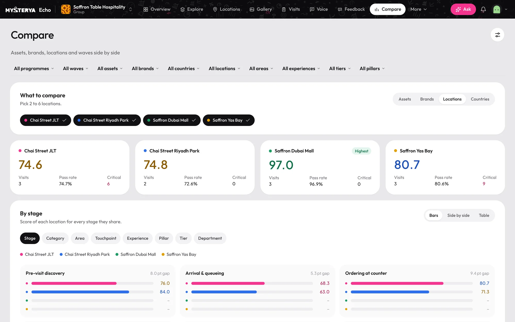
Task: Open Explore via the layers icon
Action: [x=183, y=9]
